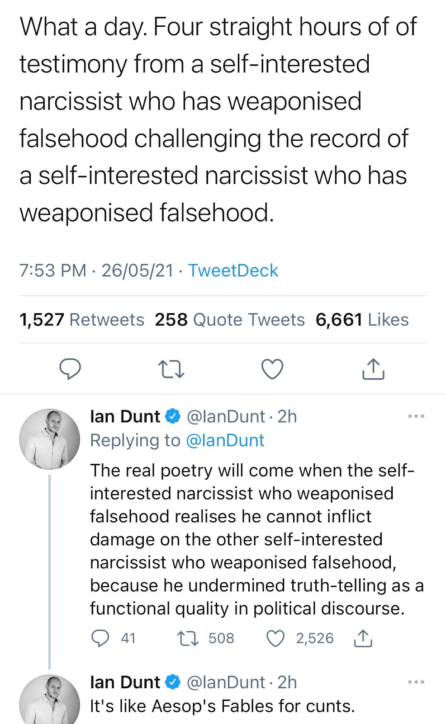
Task: Open the TweetDeck source link
Action: [x=233, y=271]
